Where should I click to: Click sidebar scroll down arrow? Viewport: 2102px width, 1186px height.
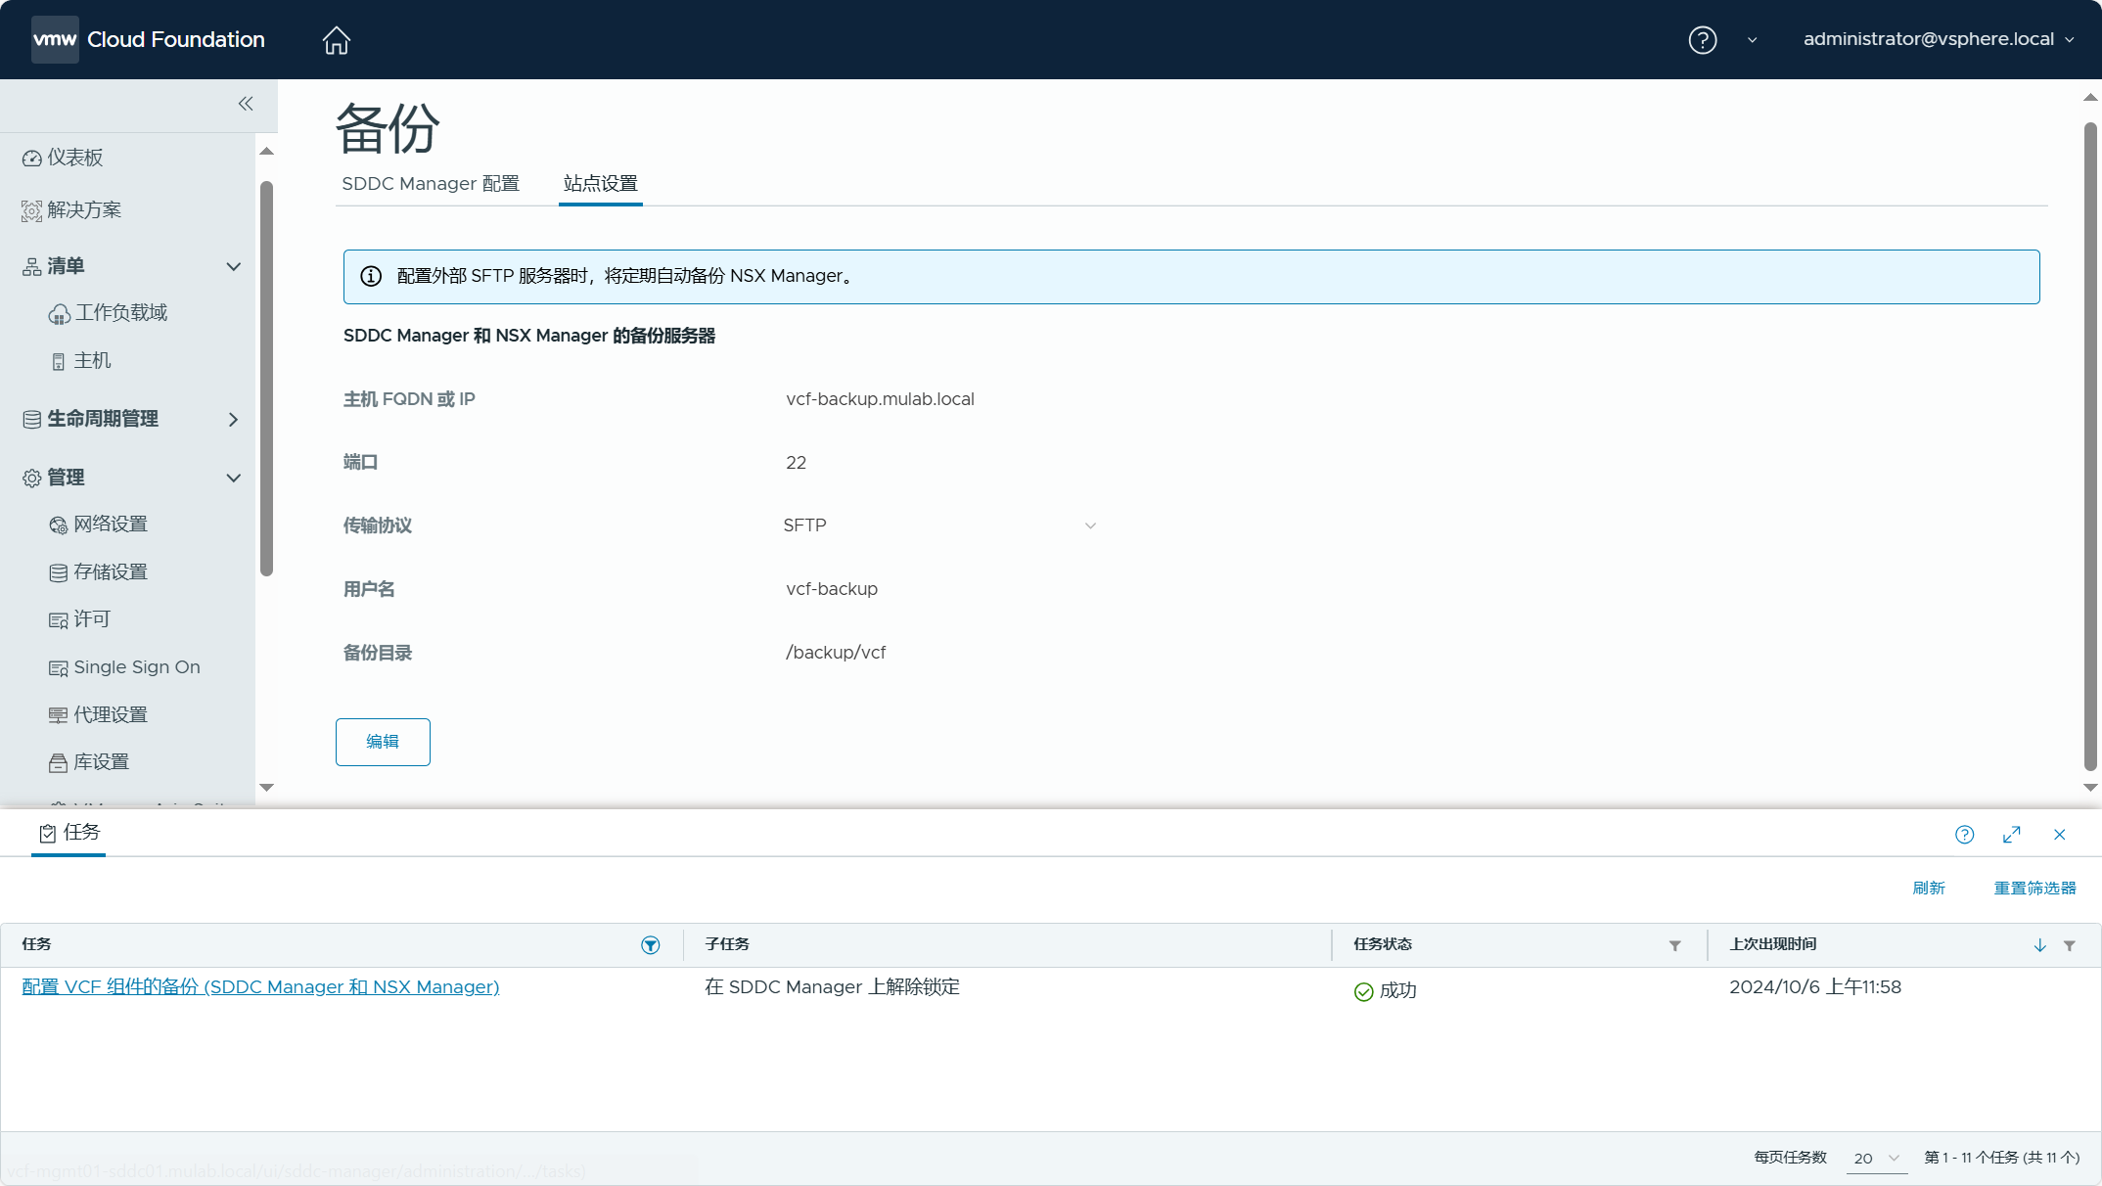(266, 787)
